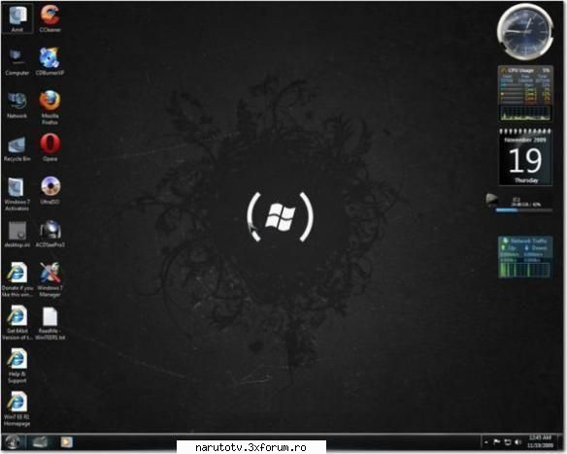The image size is (567, 454).
Task: Click the taskbar clock and date
Action: point(540,441)
